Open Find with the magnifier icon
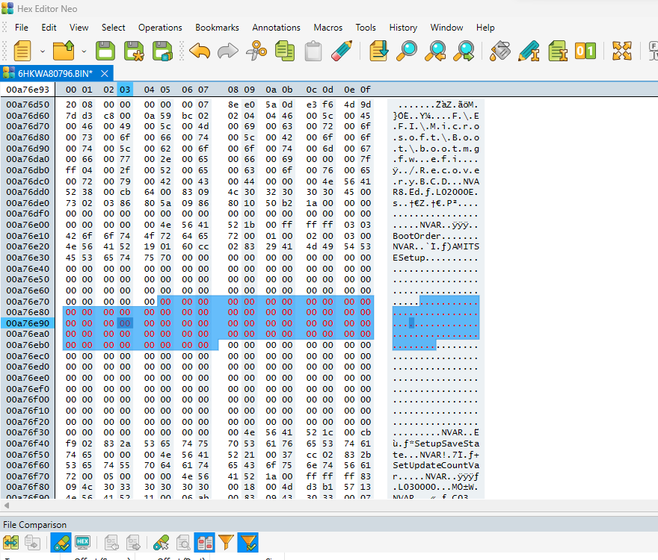 pyautogui.click(x=408, y=51)
